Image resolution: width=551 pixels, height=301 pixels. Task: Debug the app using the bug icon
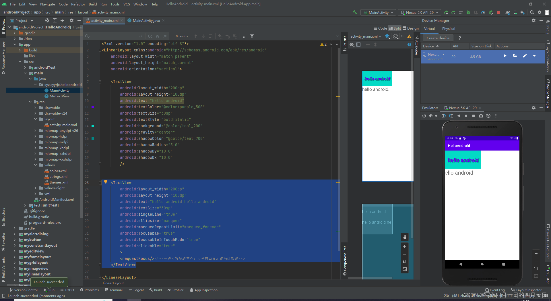pyautogui.click(x=468, y=12)
